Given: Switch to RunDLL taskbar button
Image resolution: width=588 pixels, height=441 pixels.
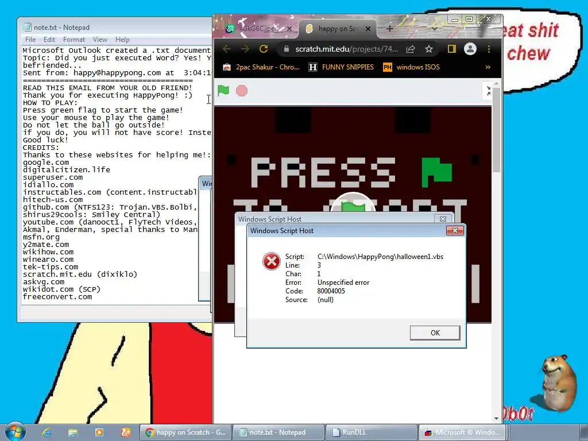Looking at the screenshot, I should (372, 432).
